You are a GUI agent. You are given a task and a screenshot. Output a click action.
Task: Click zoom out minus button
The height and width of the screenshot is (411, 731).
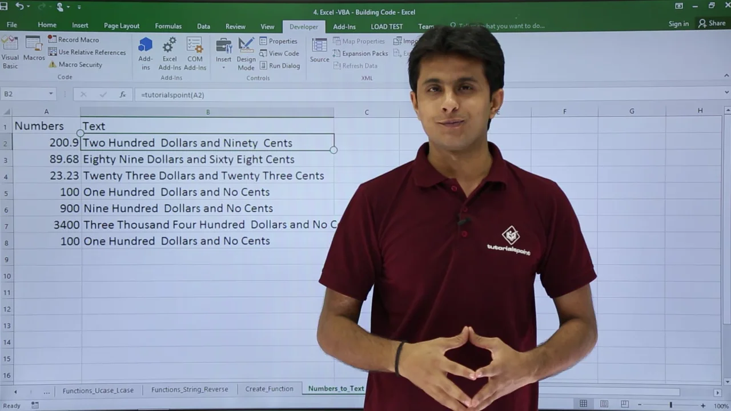pos(640,405)
